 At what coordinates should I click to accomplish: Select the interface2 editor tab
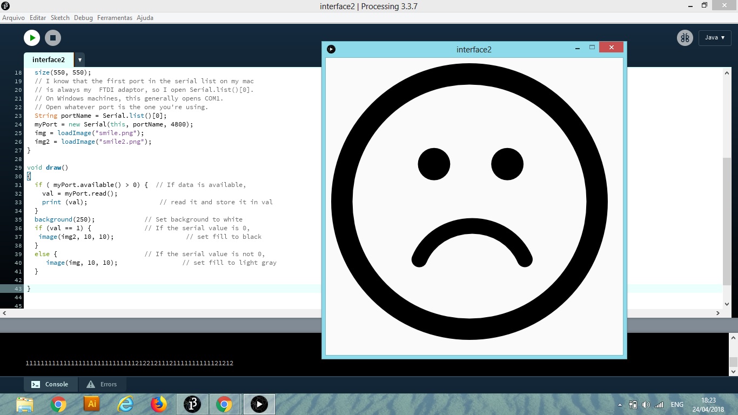tap(49, 60)
